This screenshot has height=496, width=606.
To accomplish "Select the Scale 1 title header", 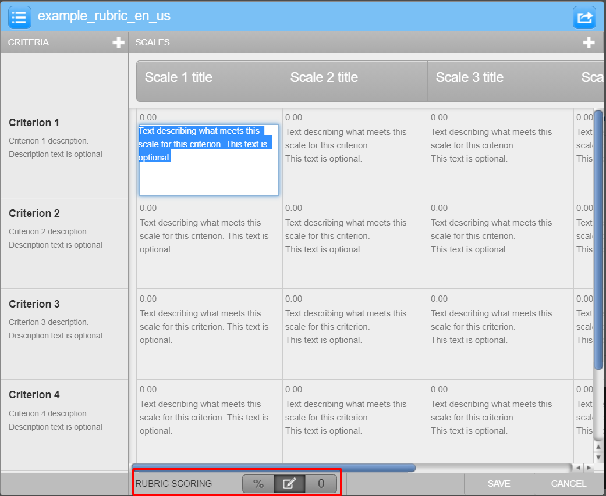I will point(179,78).
